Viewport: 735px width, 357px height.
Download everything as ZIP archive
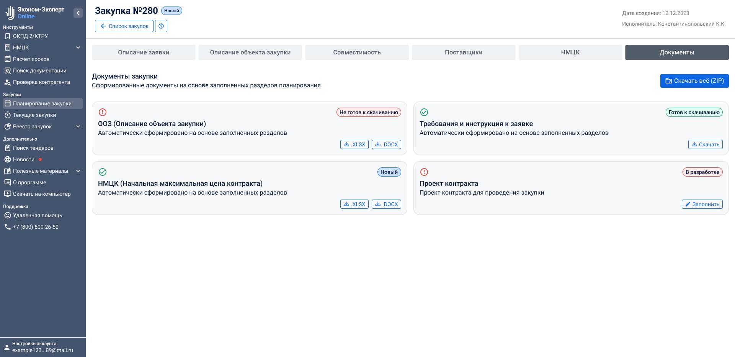point(694,81)
